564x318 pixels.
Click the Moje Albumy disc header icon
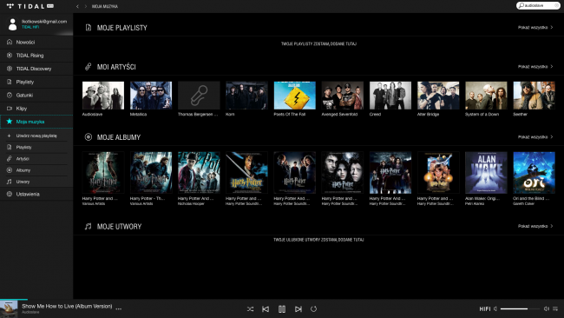[89, 137]
